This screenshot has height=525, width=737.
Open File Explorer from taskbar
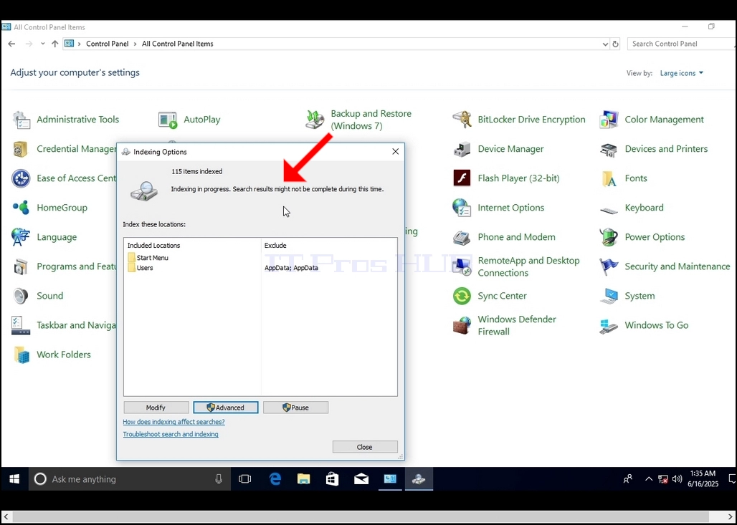pyautogui.click(x=304, y=479)
